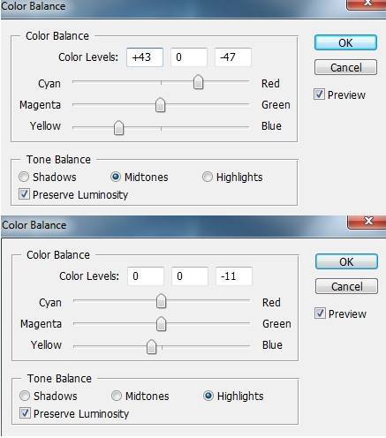Select Highlights radio in upper Tone Balance
The width and height of the screenshot is (386, 438).
coord(208,177)
